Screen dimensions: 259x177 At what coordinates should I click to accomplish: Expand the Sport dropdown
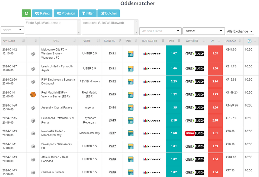point(12,30)
